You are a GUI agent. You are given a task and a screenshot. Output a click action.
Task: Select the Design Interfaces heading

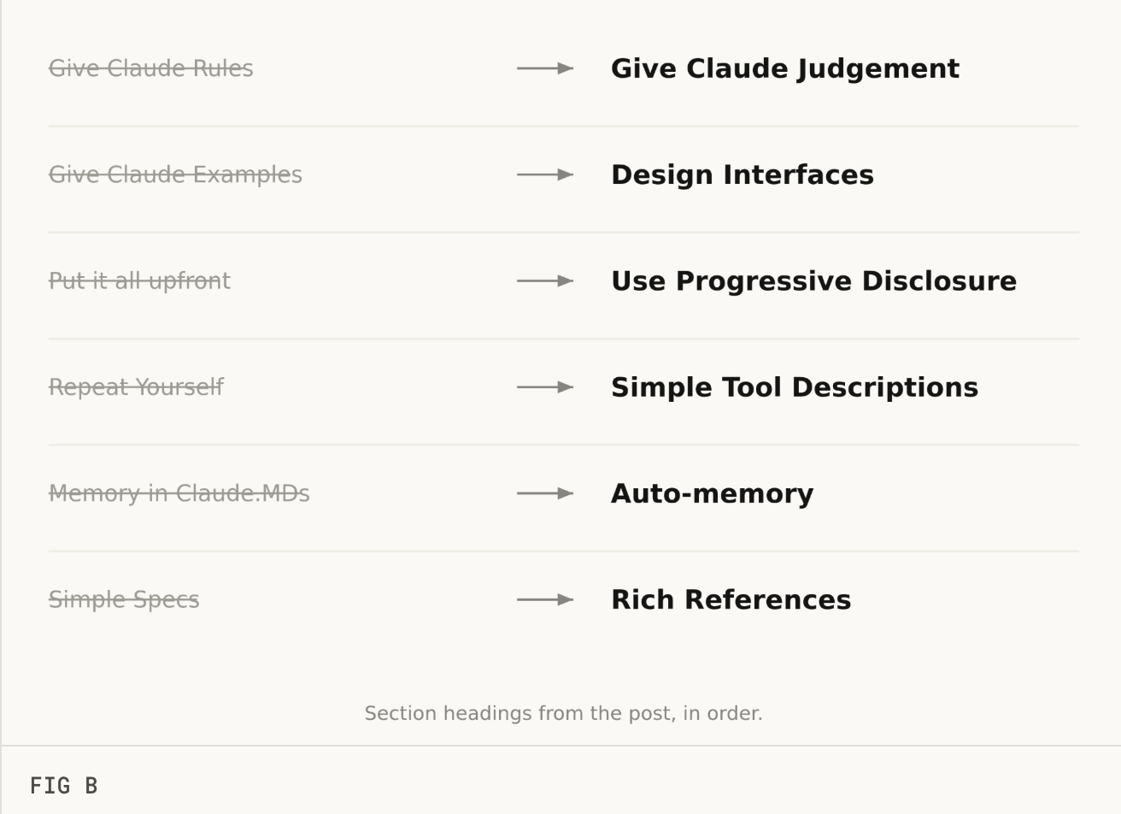tap(742, 174)
